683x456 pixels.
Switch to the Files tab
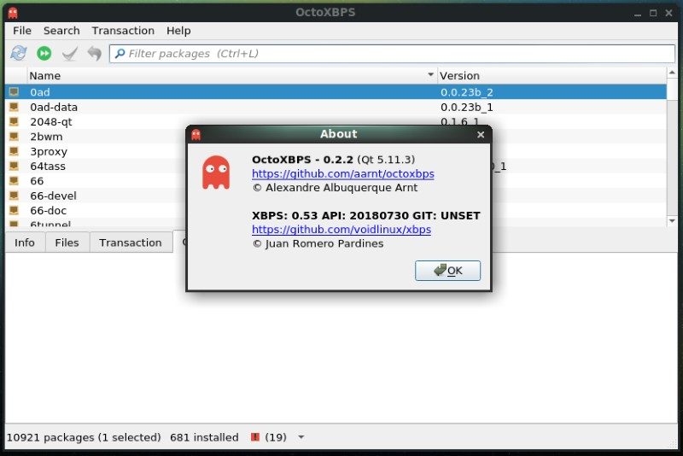coord(67,243)
